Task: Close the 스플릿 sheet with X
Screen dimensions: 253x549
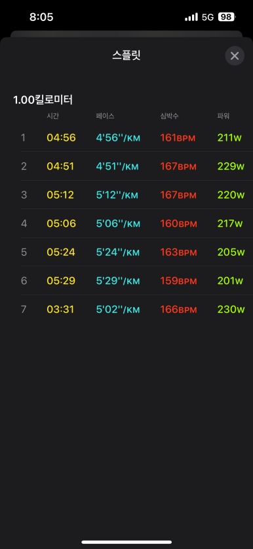Action: [235, 56]
